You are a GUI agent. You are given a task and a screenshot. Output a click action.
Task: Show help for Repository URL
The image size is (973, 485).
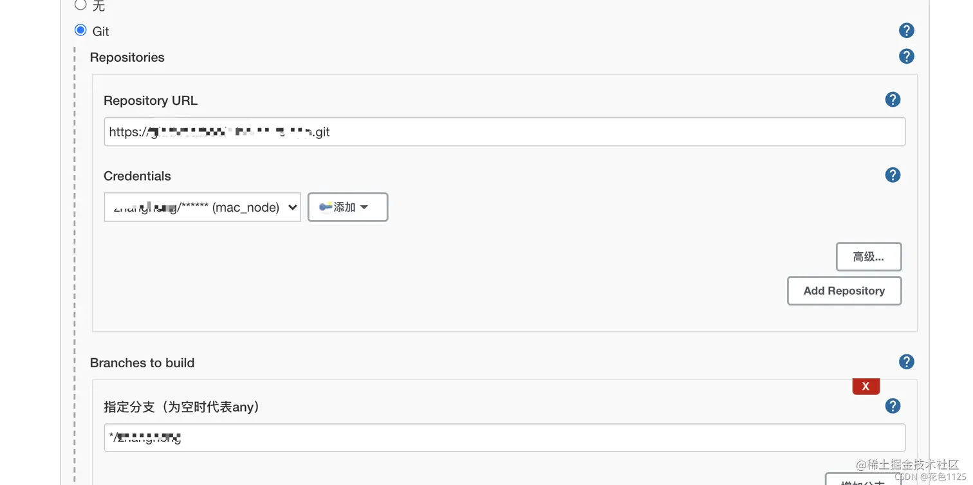(893, 99)
